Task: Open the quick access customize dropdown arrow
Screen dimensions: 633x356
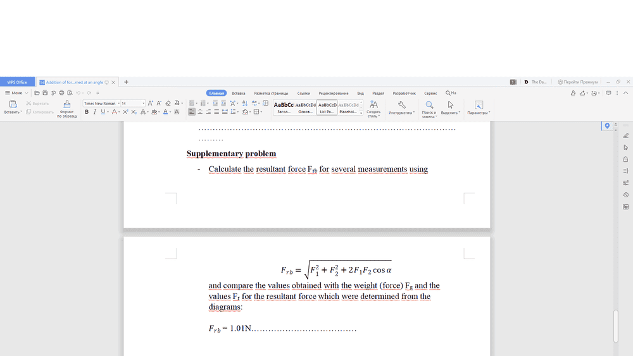Action: (x=97, y=93)
